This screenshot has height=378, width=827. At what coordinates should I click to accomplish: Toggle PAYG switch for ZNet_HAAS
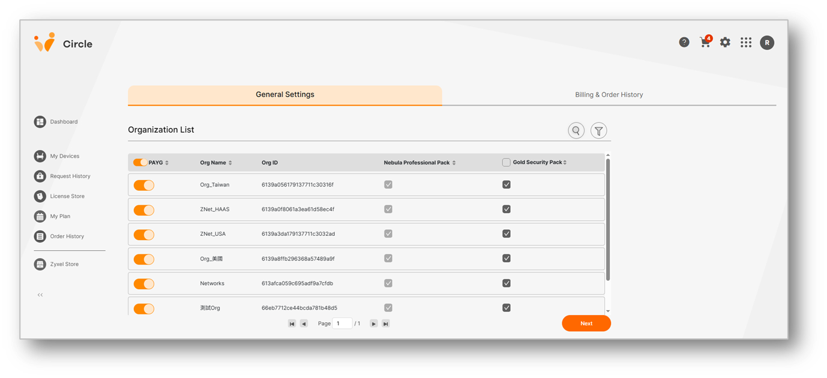coord(144,210)
